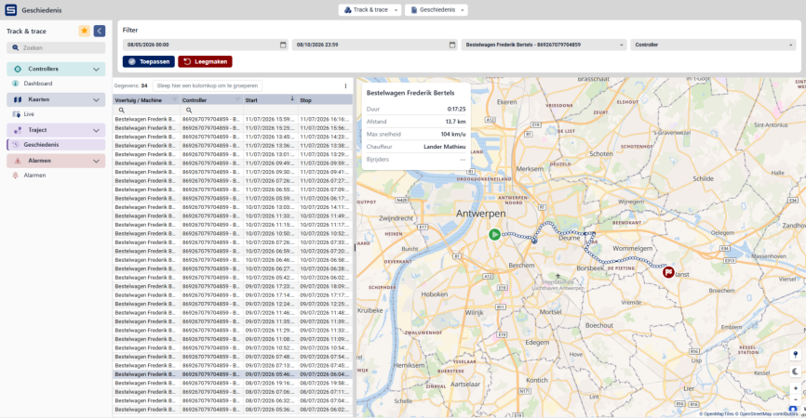Collapse the Track & trace sidebar

tap(100, 31)
